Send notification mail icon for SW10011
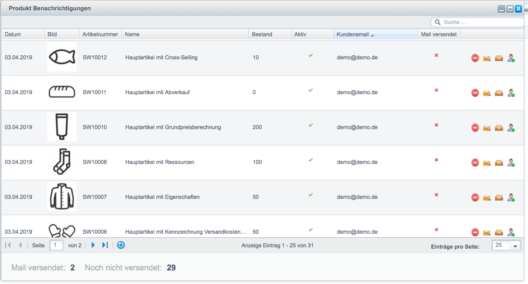 (487, 93)
